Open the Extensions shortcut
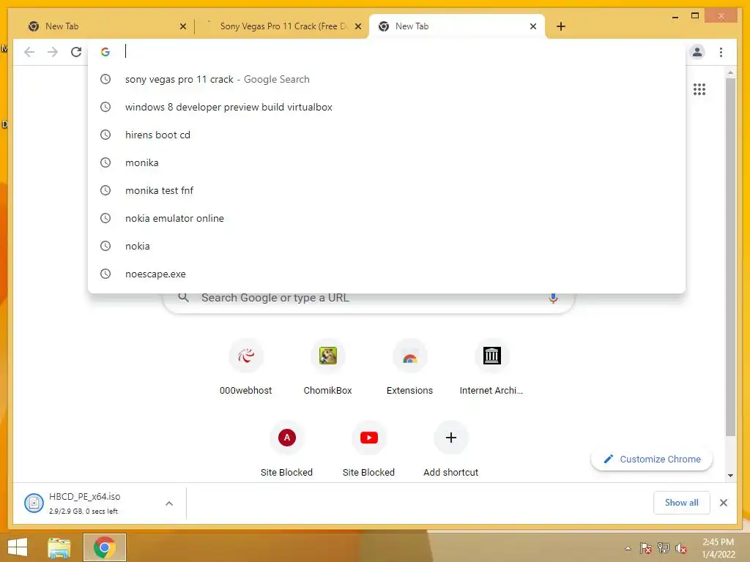This screenshot has width=750, height=562. (x=409, y=368)
